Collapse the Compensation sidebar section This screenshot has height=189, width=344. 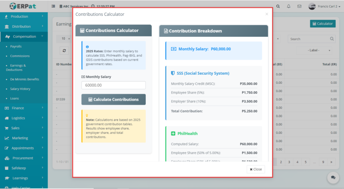click(x=24, y=37)
